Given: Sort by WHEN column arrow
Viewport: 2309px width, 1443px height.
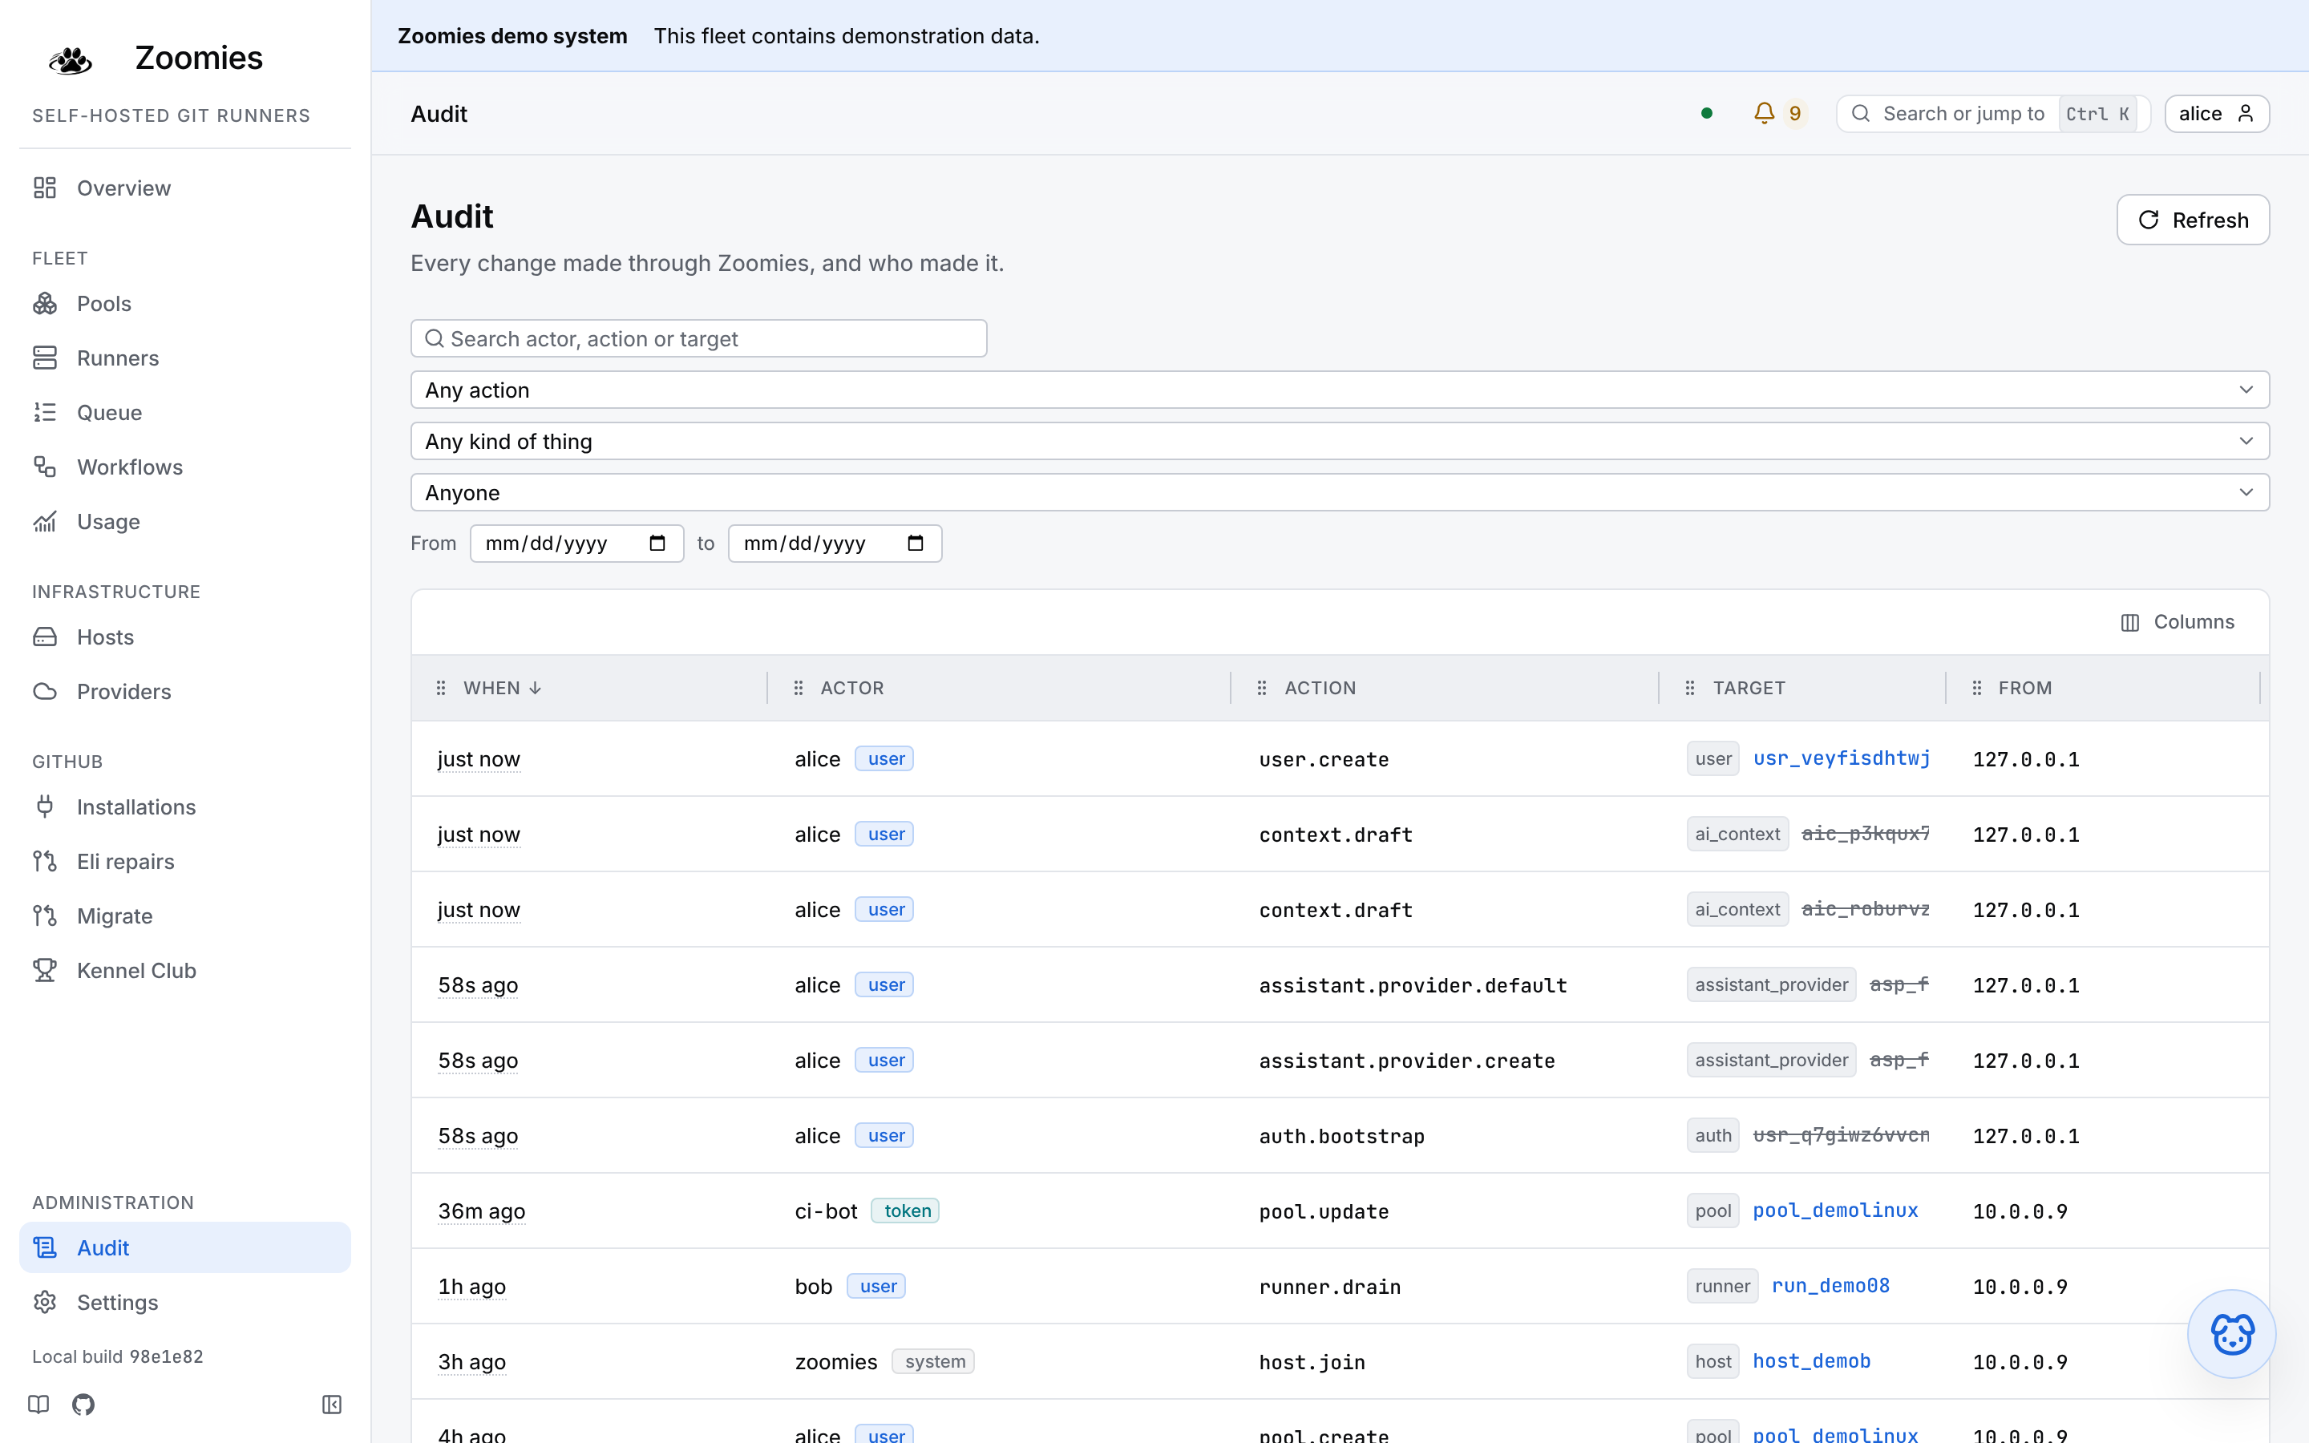Looking at the screenshot, I should point(536,688).
